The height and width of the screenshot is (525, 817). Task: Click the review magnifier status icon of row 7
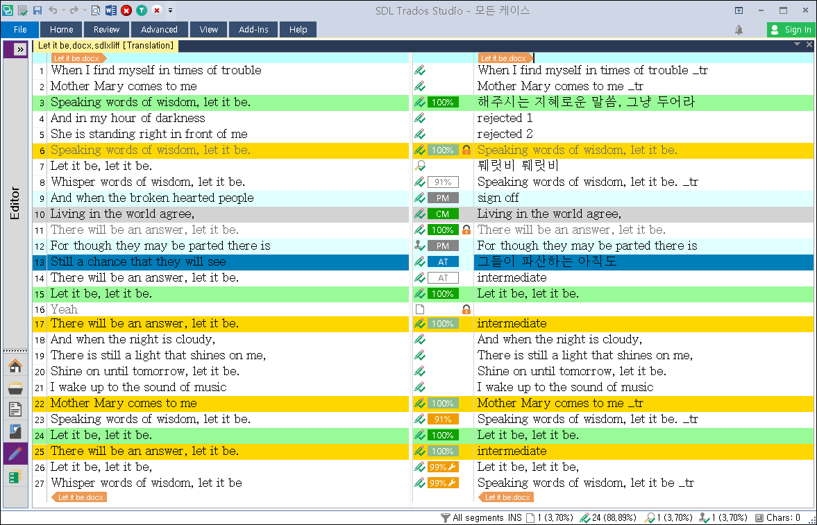[x=420, y=166]
